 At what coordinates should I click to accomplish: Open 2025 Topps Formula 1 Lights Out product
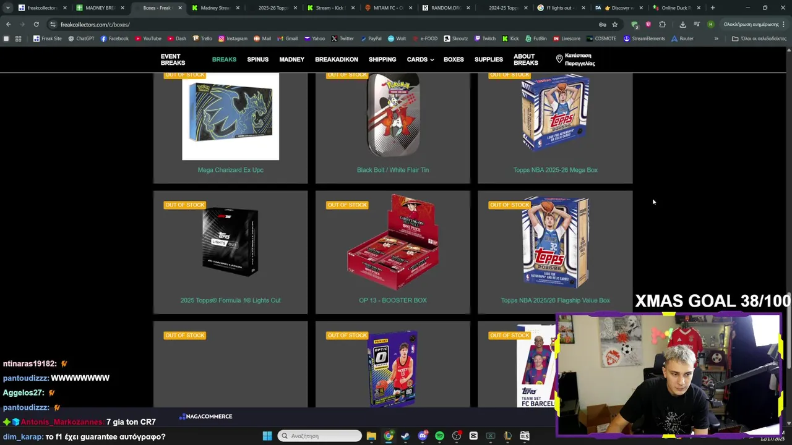[230, 300]
